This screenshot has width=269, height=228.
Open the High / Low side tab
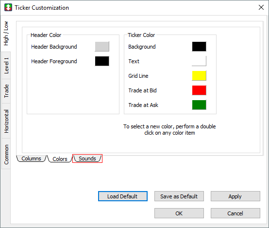click(x=6, y=34)
